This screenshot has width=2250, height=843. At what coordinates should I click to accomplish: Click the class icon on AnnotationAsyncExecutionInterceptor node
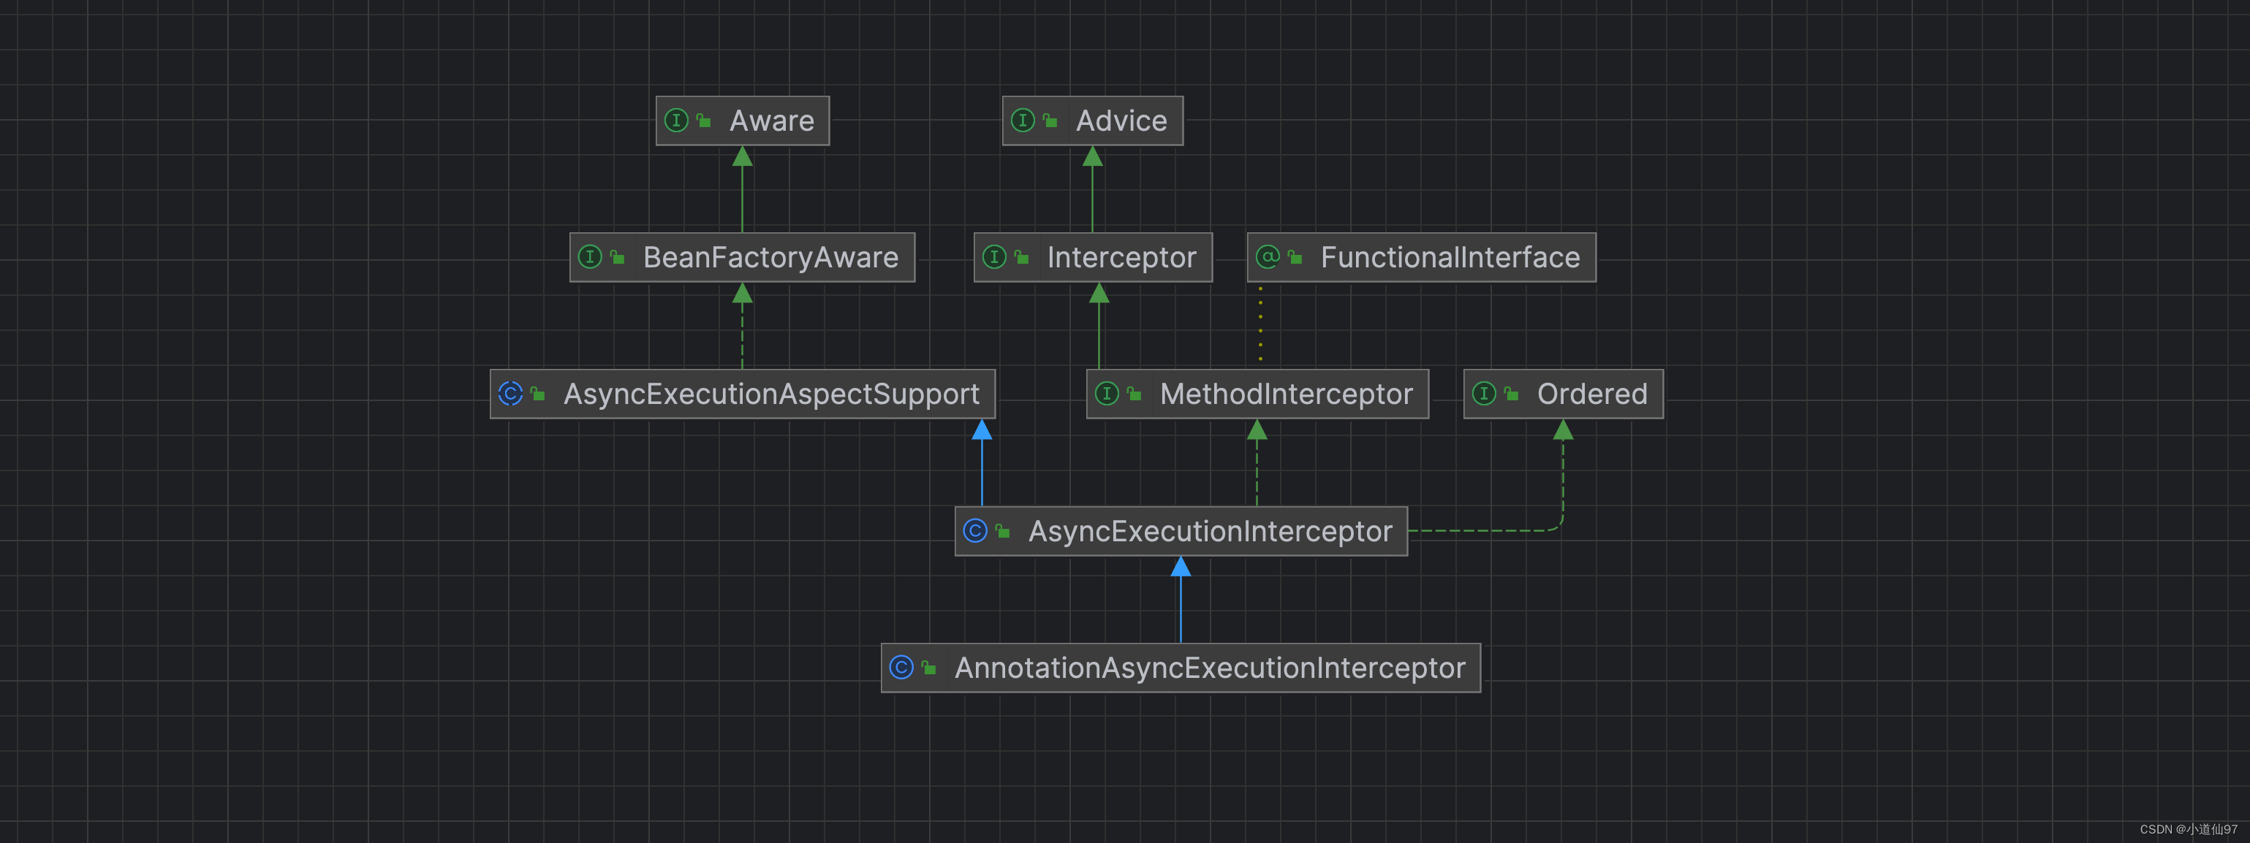[901, 668]
